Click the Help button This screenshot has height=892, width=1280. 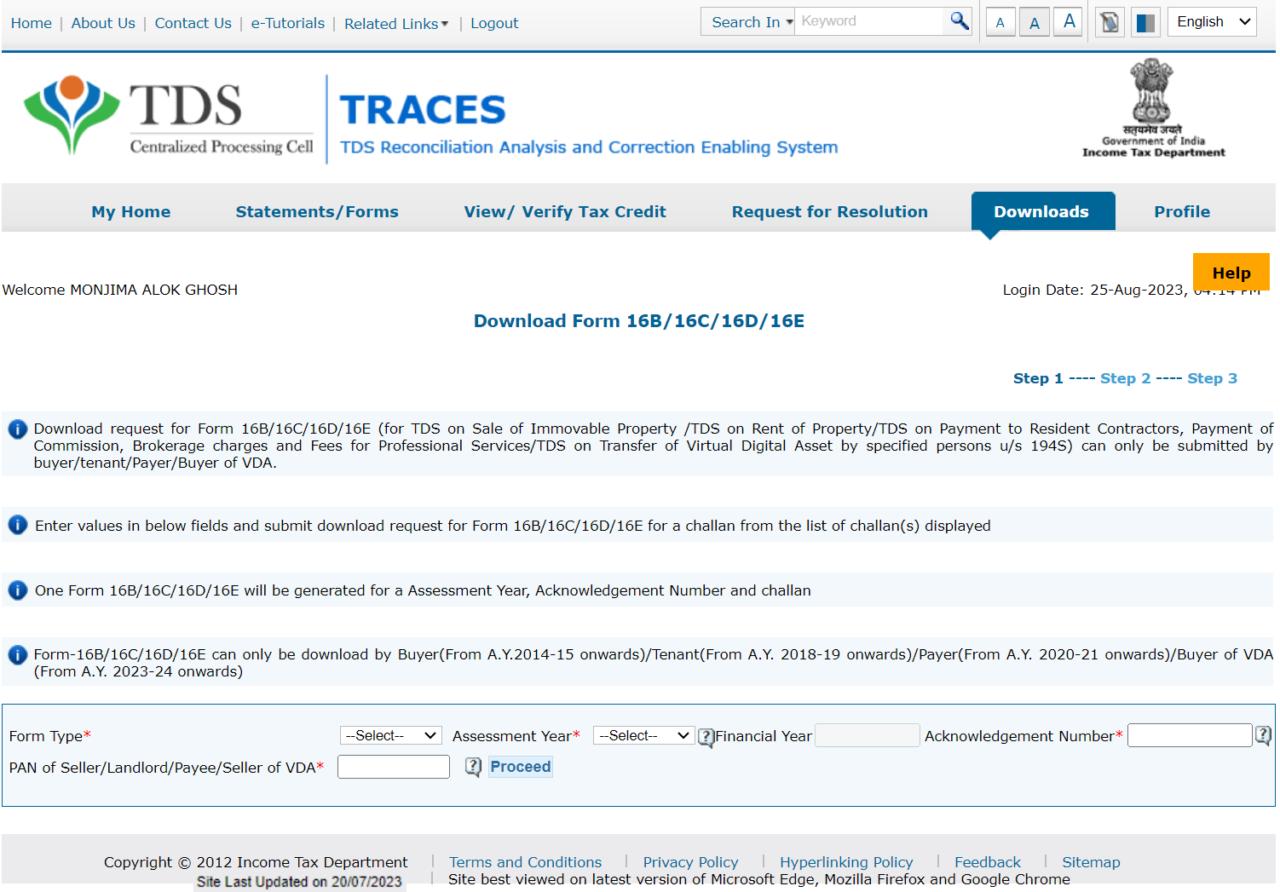pyautogui.click(x=1231, y=272)
